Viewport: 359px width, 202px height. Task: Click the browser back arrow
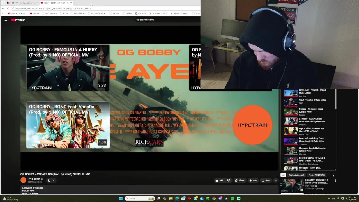click(x=3, y=8)
